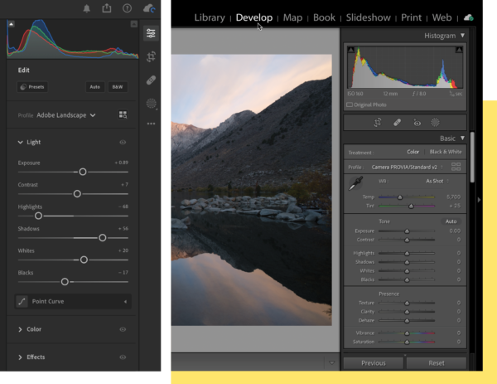The width and height of the screenshot is (497, 384).
Task: Click the Reset button
Action: tap(437, 362)
